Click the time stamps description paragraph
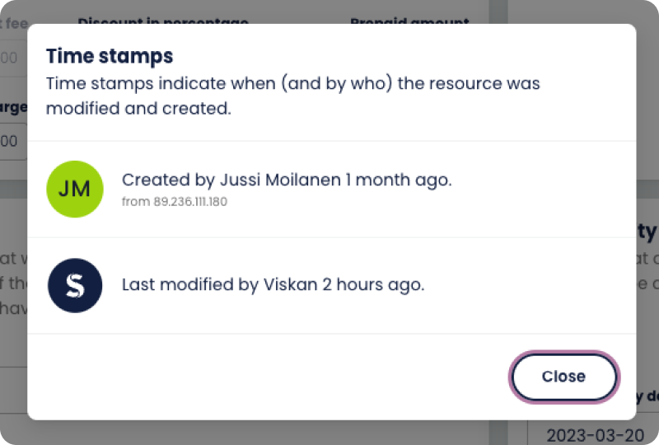 click(292, 96)
